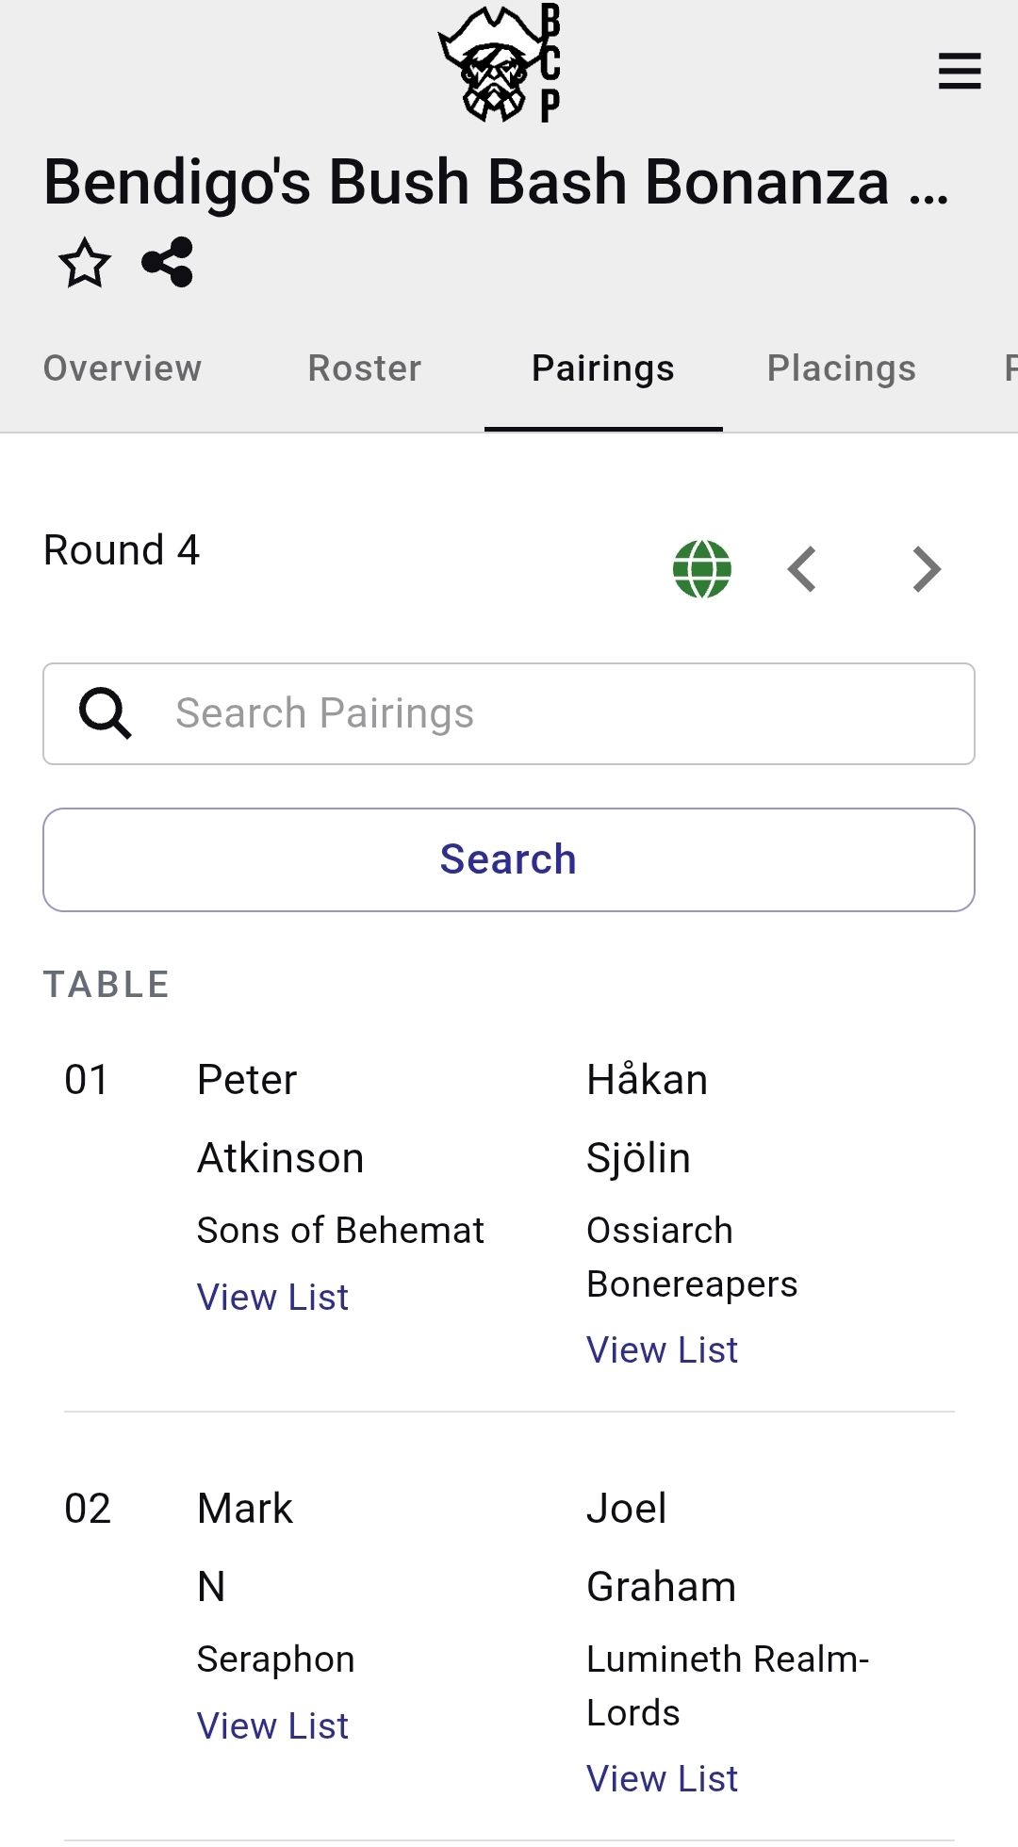Screen dimensions: 1018x1847
Task: Go to next round with right chevron
Action: pos(927,569)
